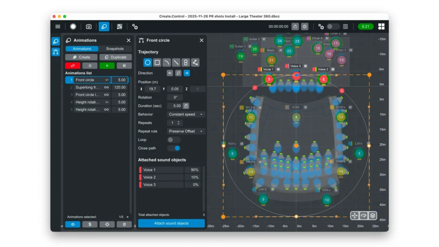Click the Rotation field showing 0°

pos(175,97)
